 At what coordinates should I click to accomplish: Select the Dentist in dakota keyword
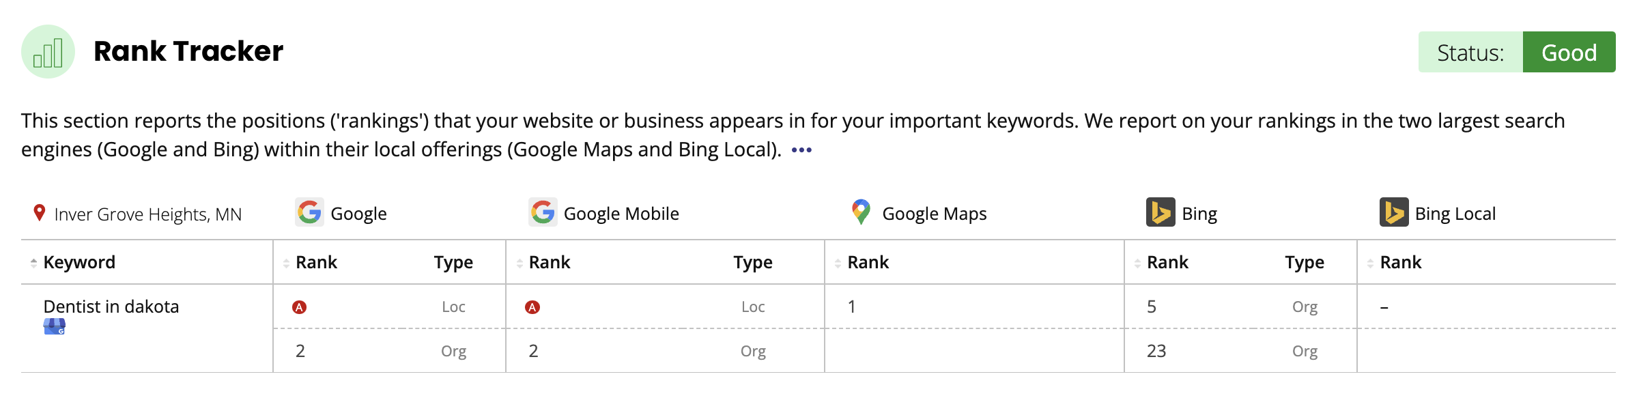tap(111, 307)
